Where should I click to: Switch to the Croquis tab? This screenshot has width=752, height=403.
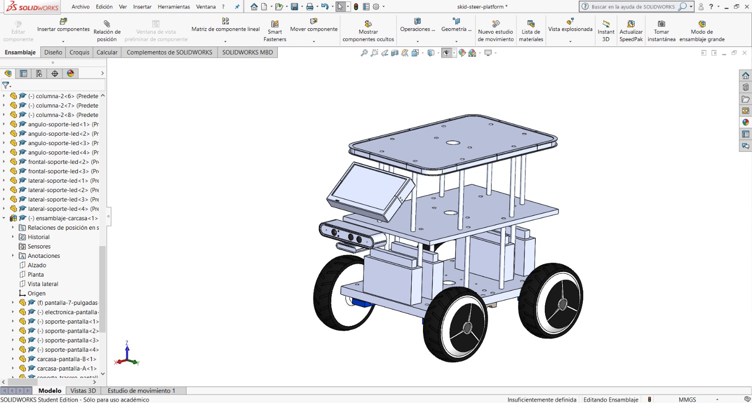tap(79, 52)
